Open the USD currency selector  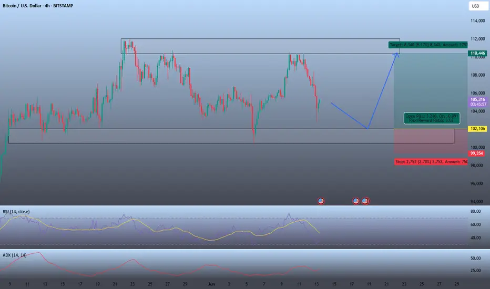(478, 6)
